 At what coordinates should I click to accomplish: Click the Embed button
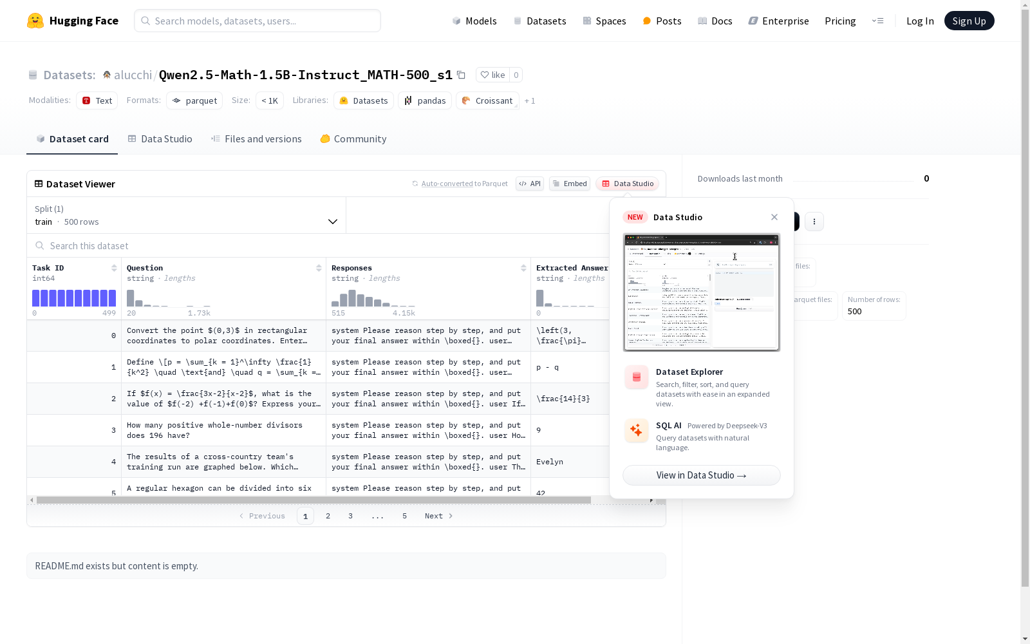tap(570, 184)
